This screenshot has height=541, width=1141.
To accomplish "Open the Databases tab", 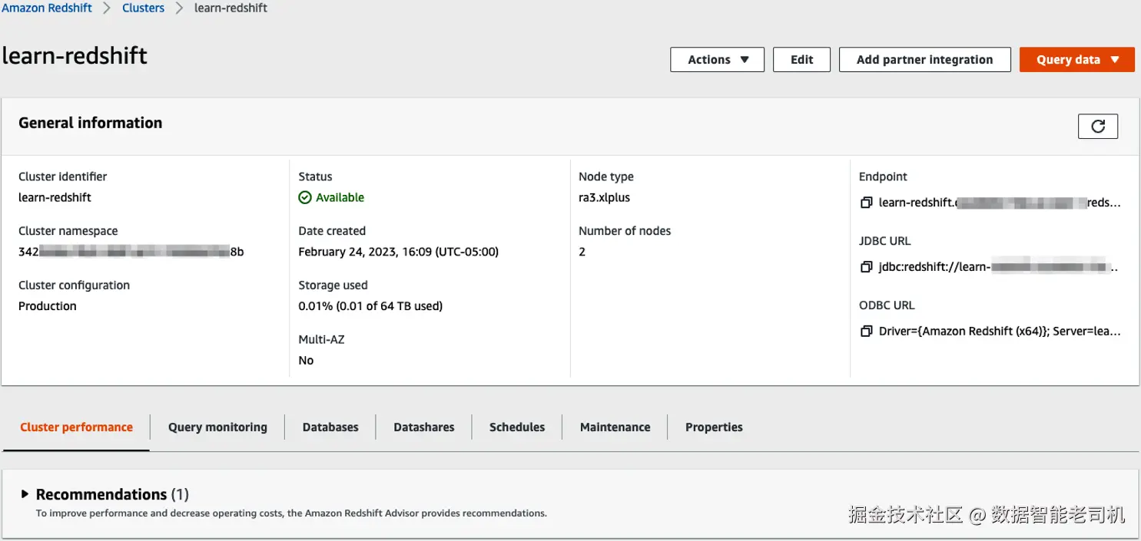I will tap(330, 427).
